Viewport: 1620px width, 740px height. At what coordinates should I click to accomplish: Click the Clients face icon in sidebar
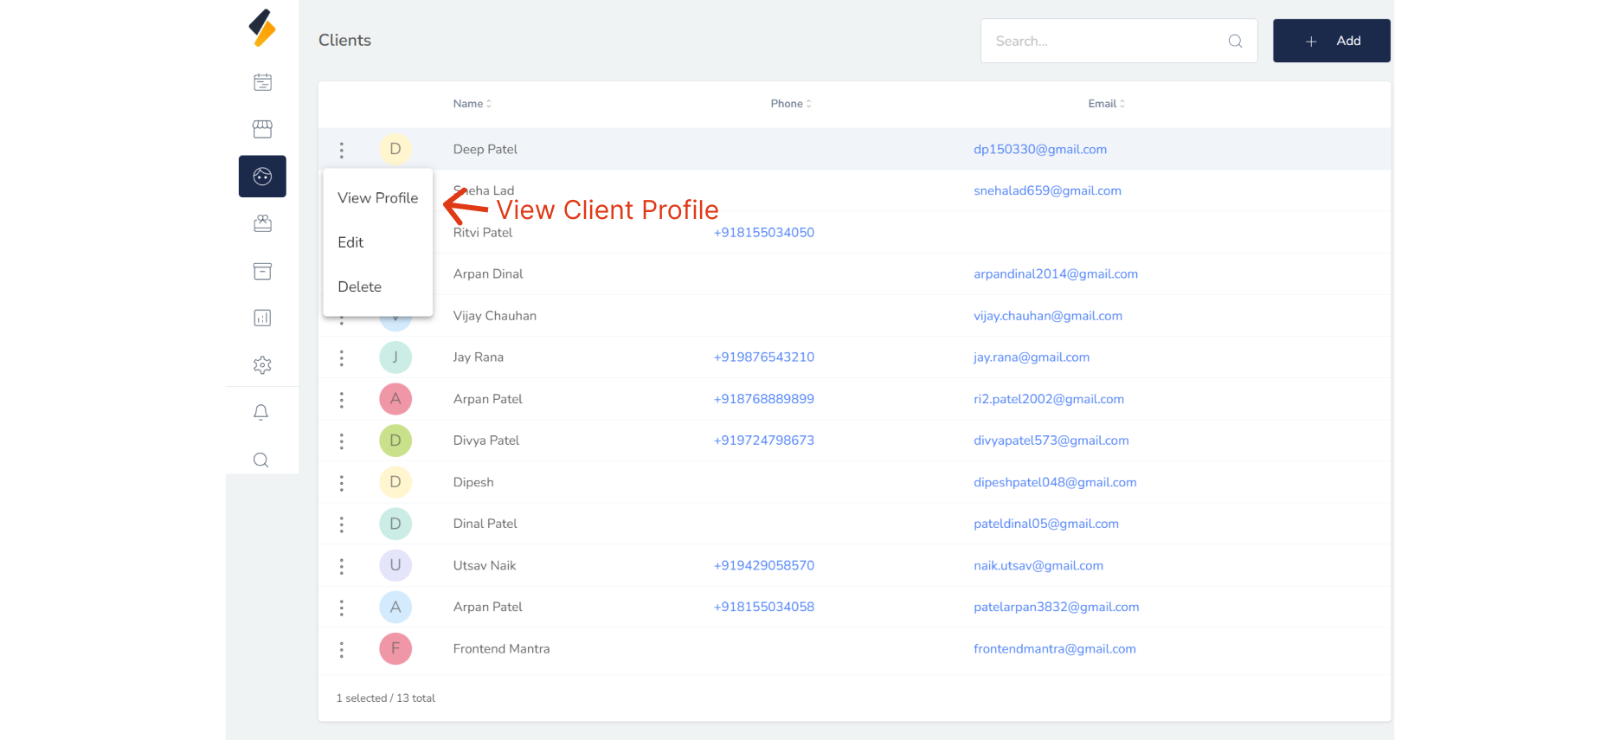(x=262, y=177)
